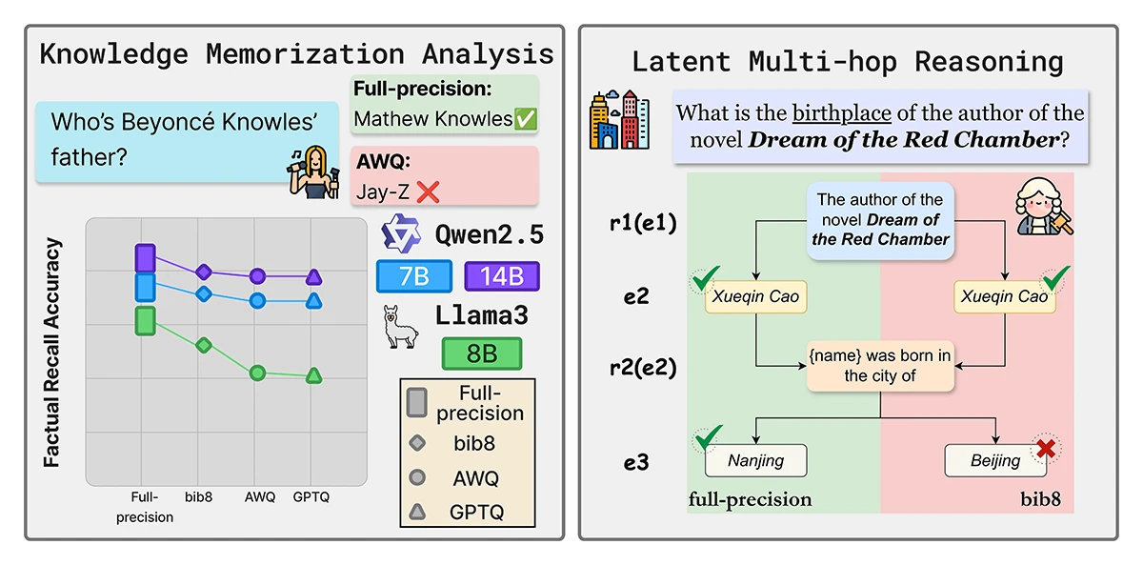Click the green triangle marker in chart
Image resolution: width=1143 pixels, height=565 pixels.
(x=313, y=375)
